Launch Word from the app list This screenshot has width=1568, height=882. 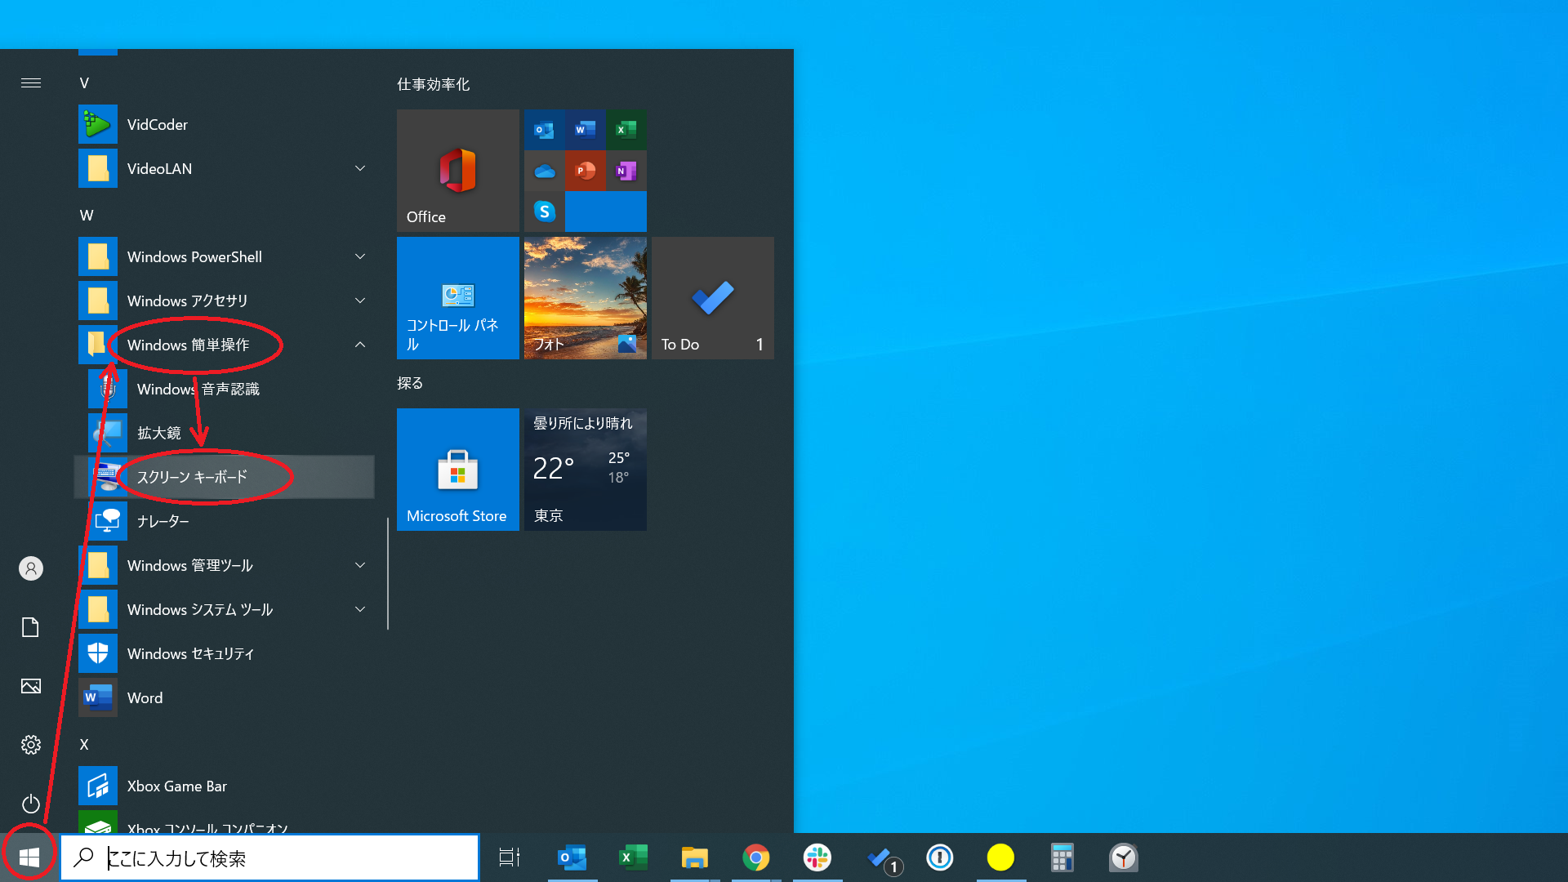225,697
